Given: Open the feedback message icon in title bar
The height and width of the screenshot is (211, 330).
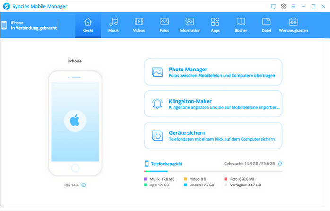Looking at the screenshot, I should click(x=273, y=6).
